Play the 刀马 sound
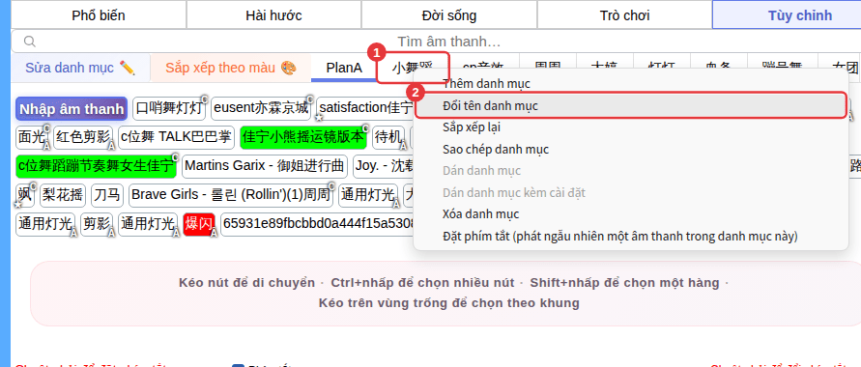Viewport: 861px width, 367px height. [107, 195]
